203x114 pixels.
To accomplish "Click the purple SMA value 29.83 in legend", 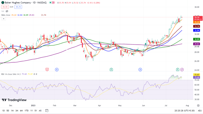I will [x=32, y=15].
